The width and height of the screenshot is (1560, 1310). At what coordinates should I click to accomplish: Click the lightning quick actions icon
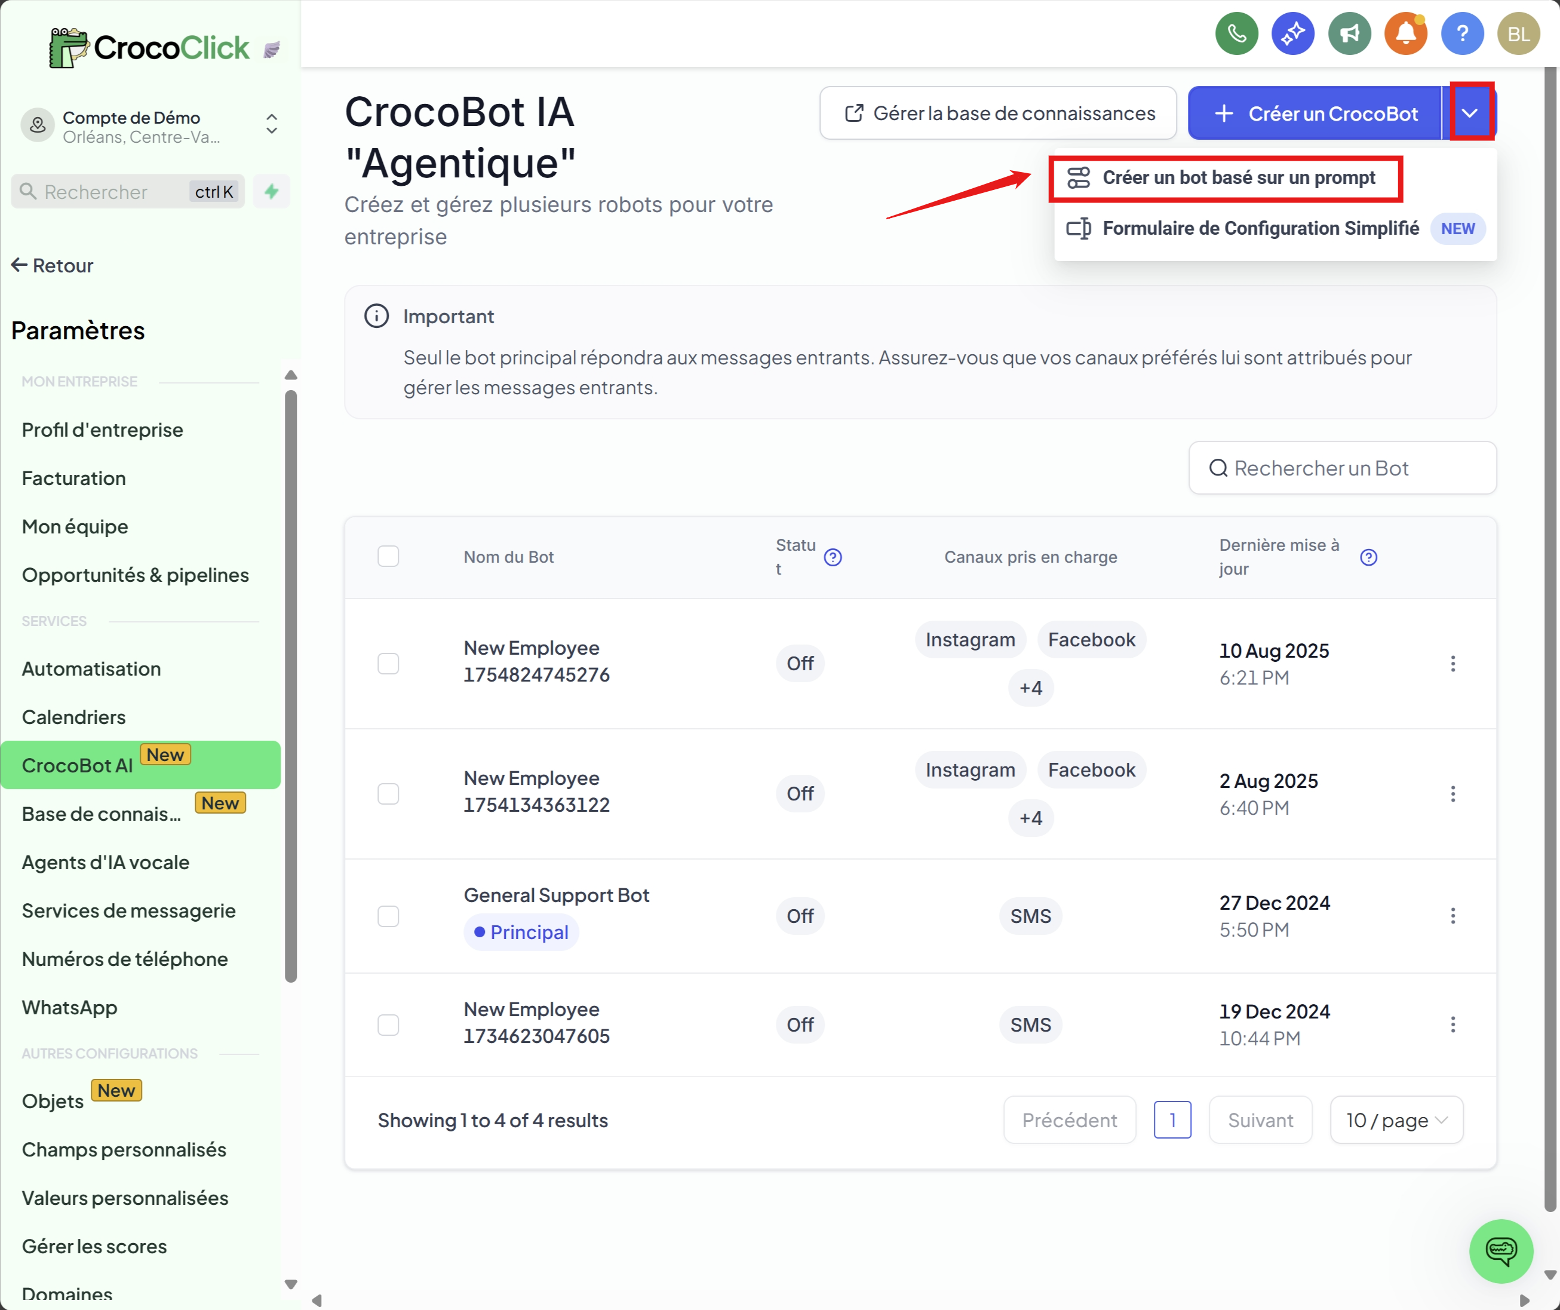tap(271, 192)
